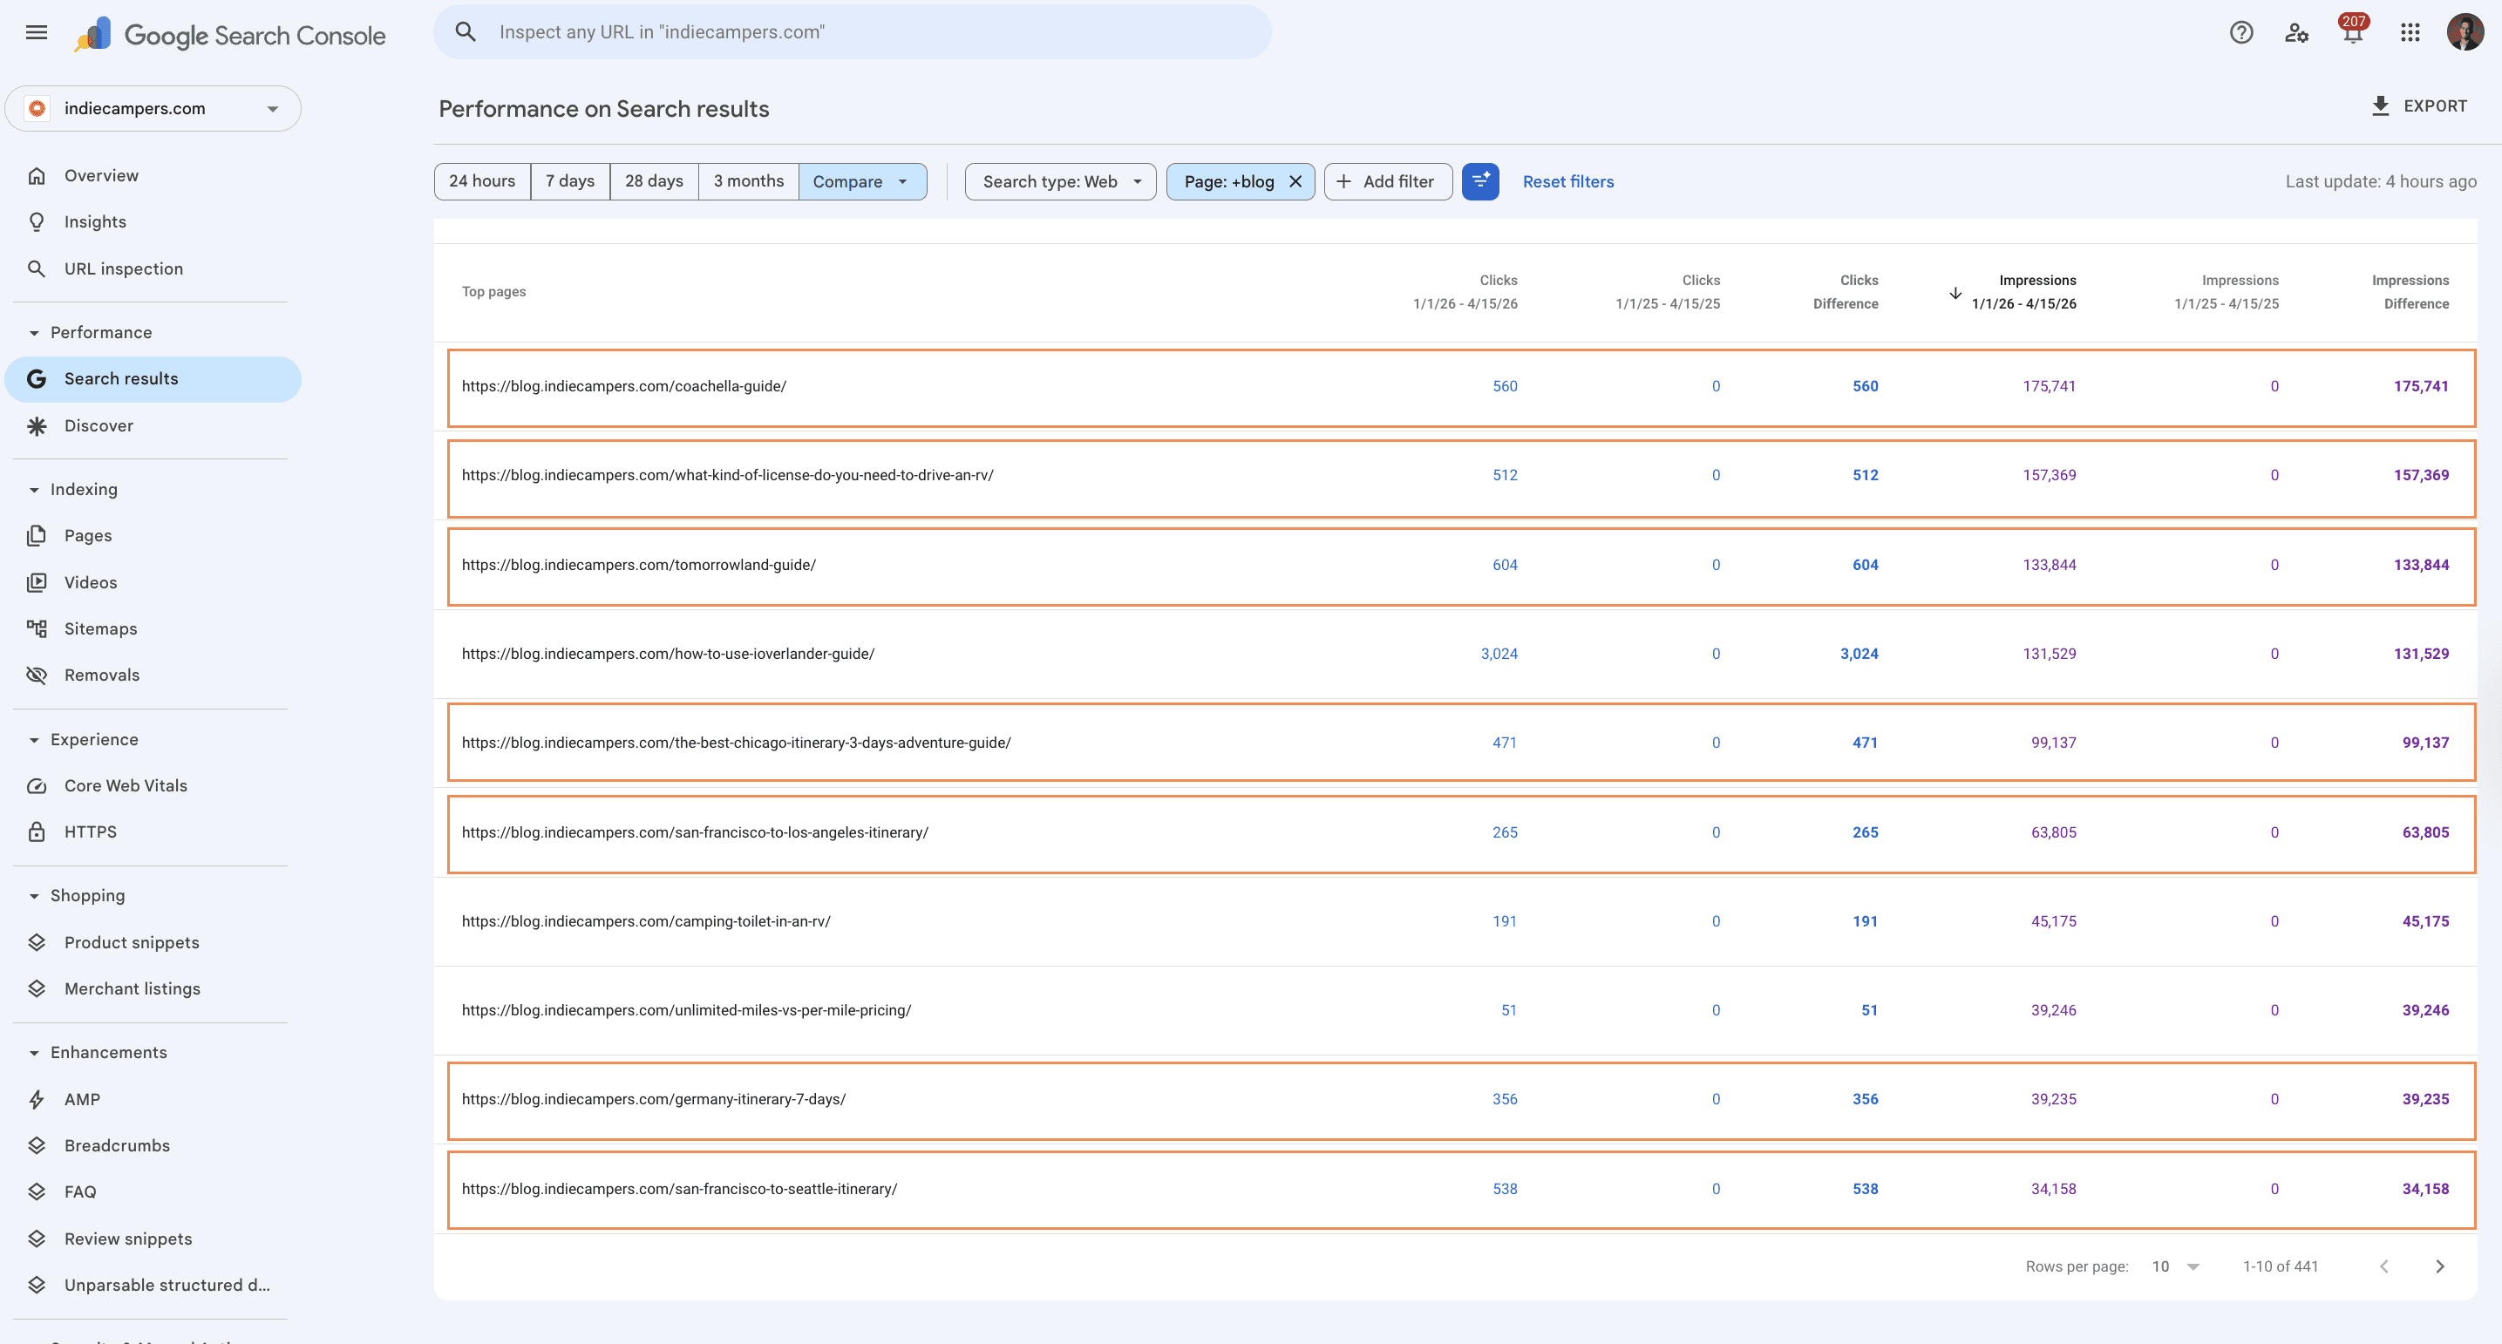Click the blue filter options icon
The image size is (2502, 1344).
[x=1480, y=181]
